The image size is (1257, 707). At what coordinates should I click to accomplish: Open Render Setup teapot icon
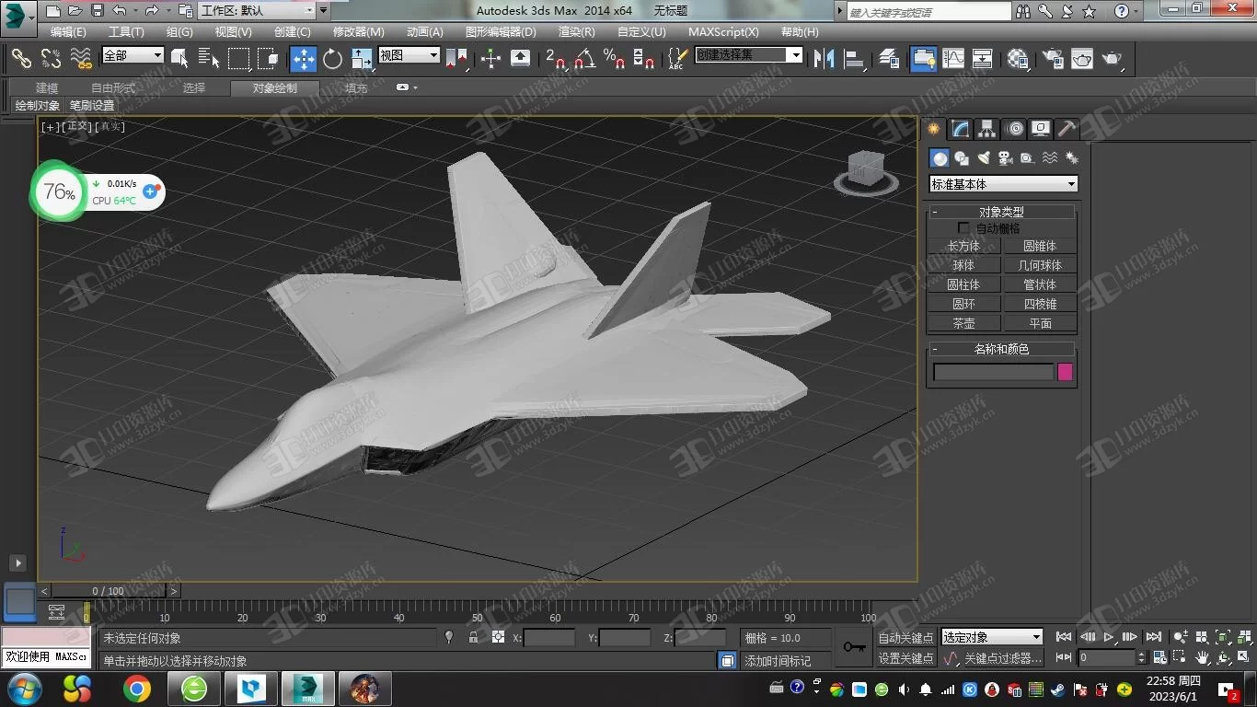click(1052, 59)
